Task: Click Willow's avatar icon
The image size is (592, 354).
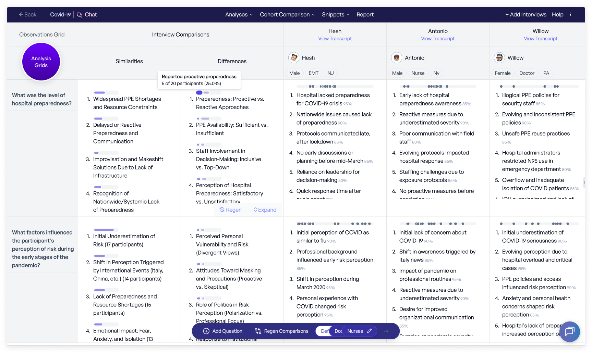Action: (499, 58)
